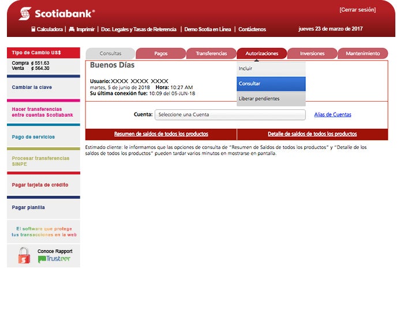Click Cambiar la clave in sidebar

coord(32,87)
